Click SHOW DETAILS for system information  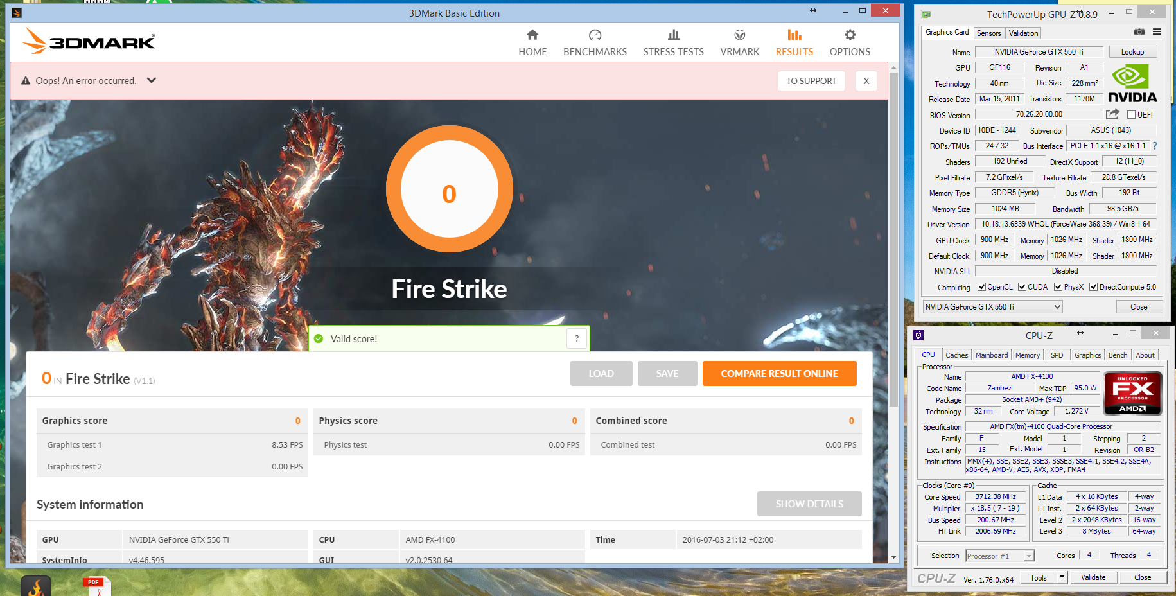coord(809,504)
